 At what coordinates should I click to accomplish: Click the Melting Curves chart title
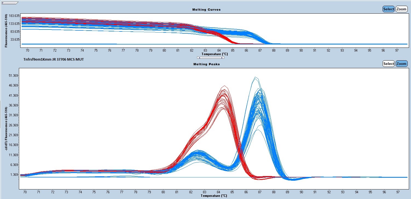click(x=206, y=10)
